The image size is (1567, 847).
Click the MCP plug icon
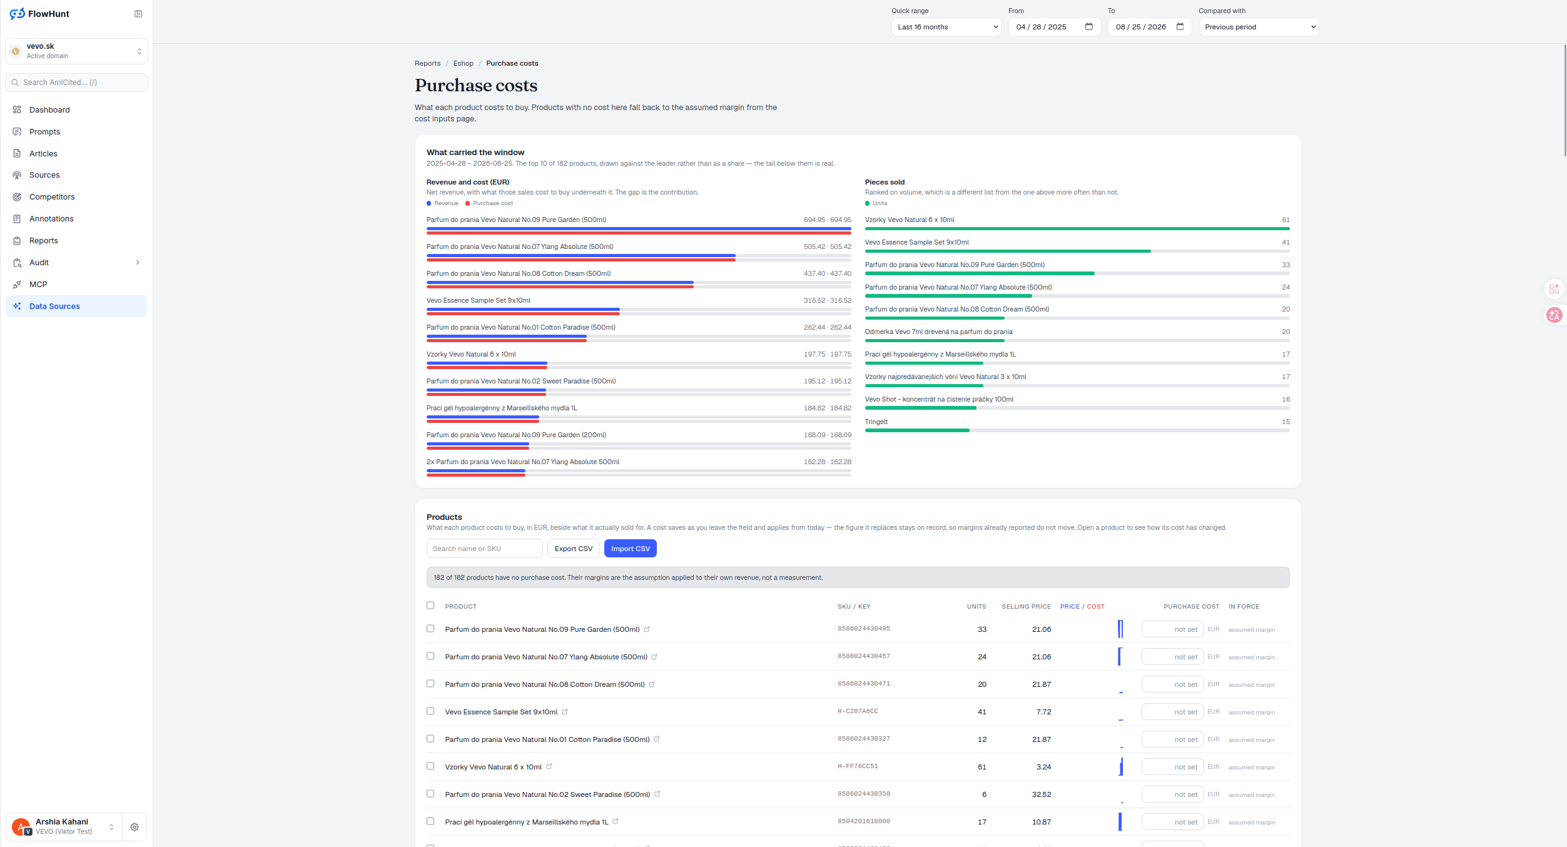point(17,285)
